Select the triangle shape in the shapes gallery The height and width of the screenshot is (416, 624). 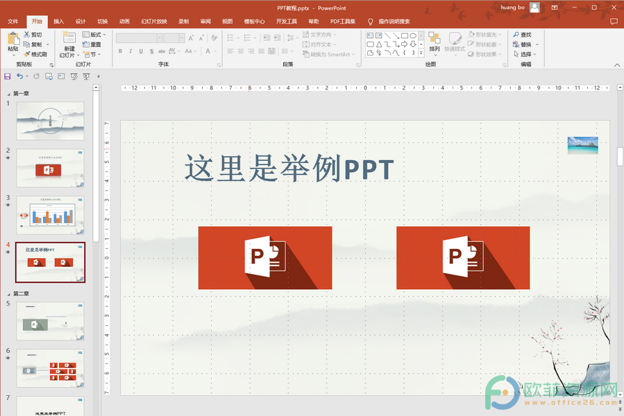[x=379, y=44]
